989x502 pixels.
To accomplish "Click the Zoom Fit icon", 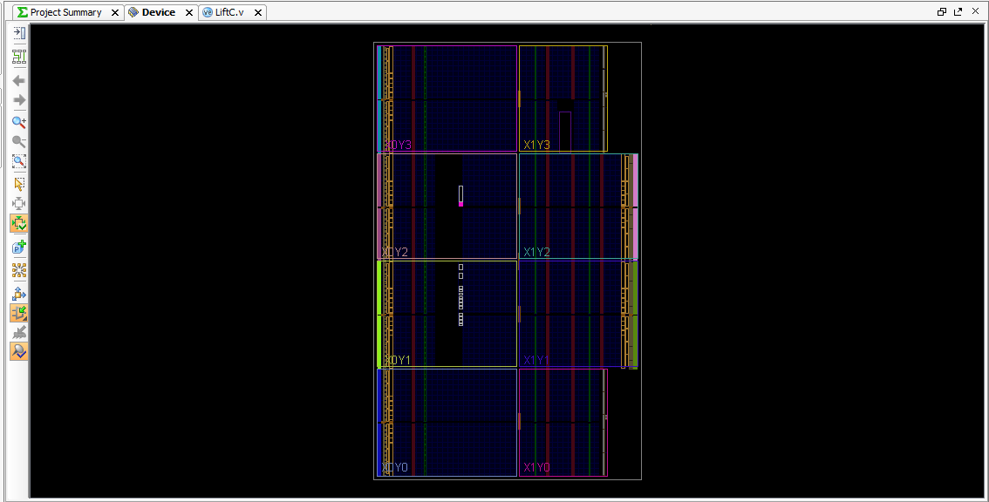I will (x=19, y=160).
